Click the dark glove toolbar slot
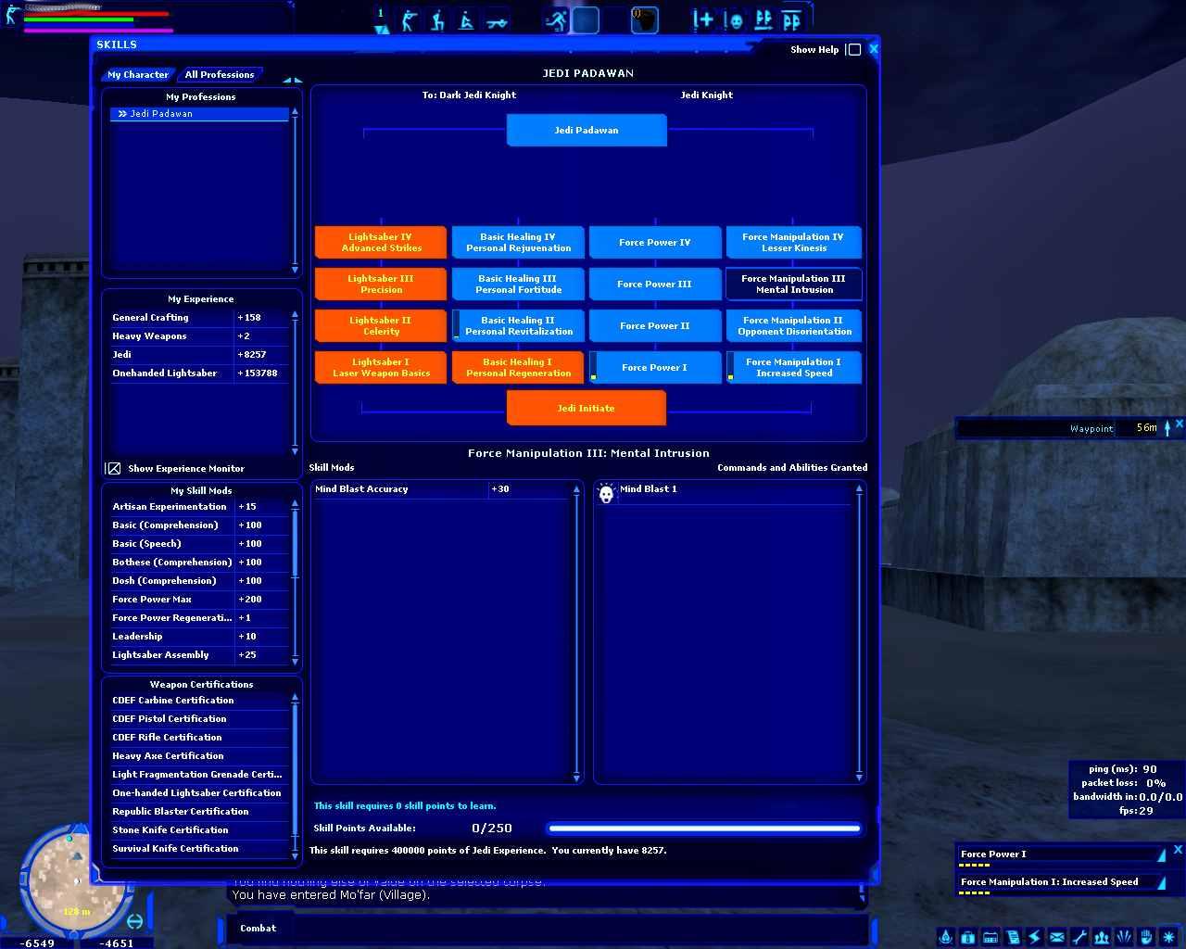The height and width of the screenshot is (949, 1186). 645,19
